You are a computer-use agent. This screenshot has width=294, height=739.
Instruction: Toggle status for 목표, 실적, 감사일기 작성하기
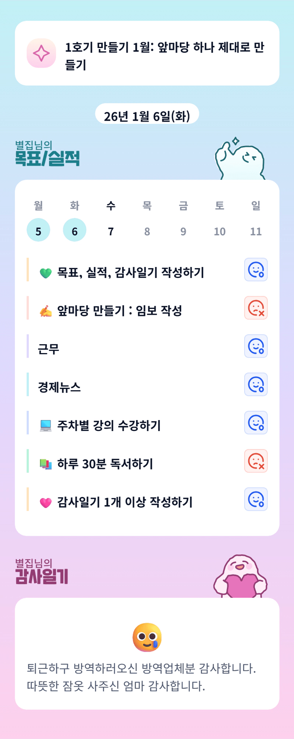tap(256, 270)
